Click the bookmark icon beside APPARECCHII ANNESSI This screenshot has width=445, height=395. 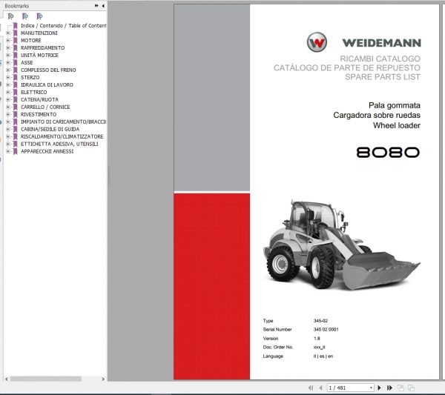[x=16, y=151]
